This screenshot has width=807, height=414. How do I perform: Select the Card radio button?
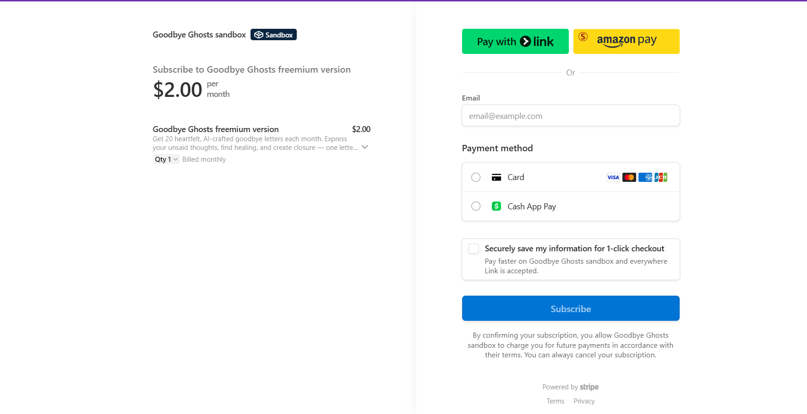click(476, 177)
